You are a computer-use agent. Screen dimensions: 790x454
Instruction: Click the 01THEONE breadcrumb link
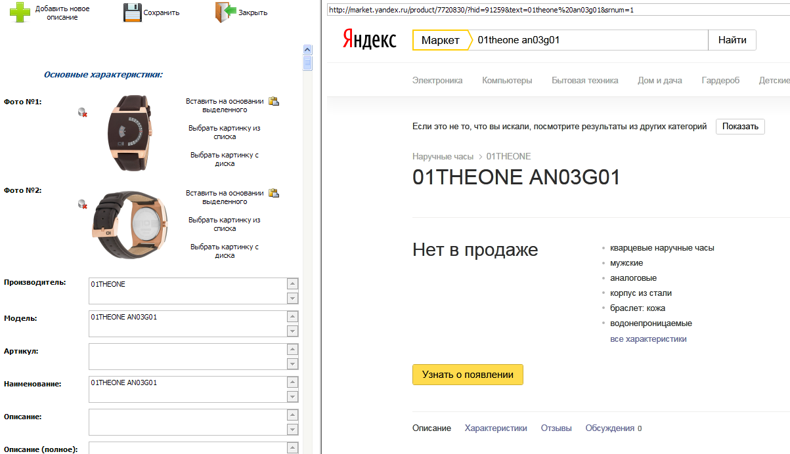click(509, 157)
